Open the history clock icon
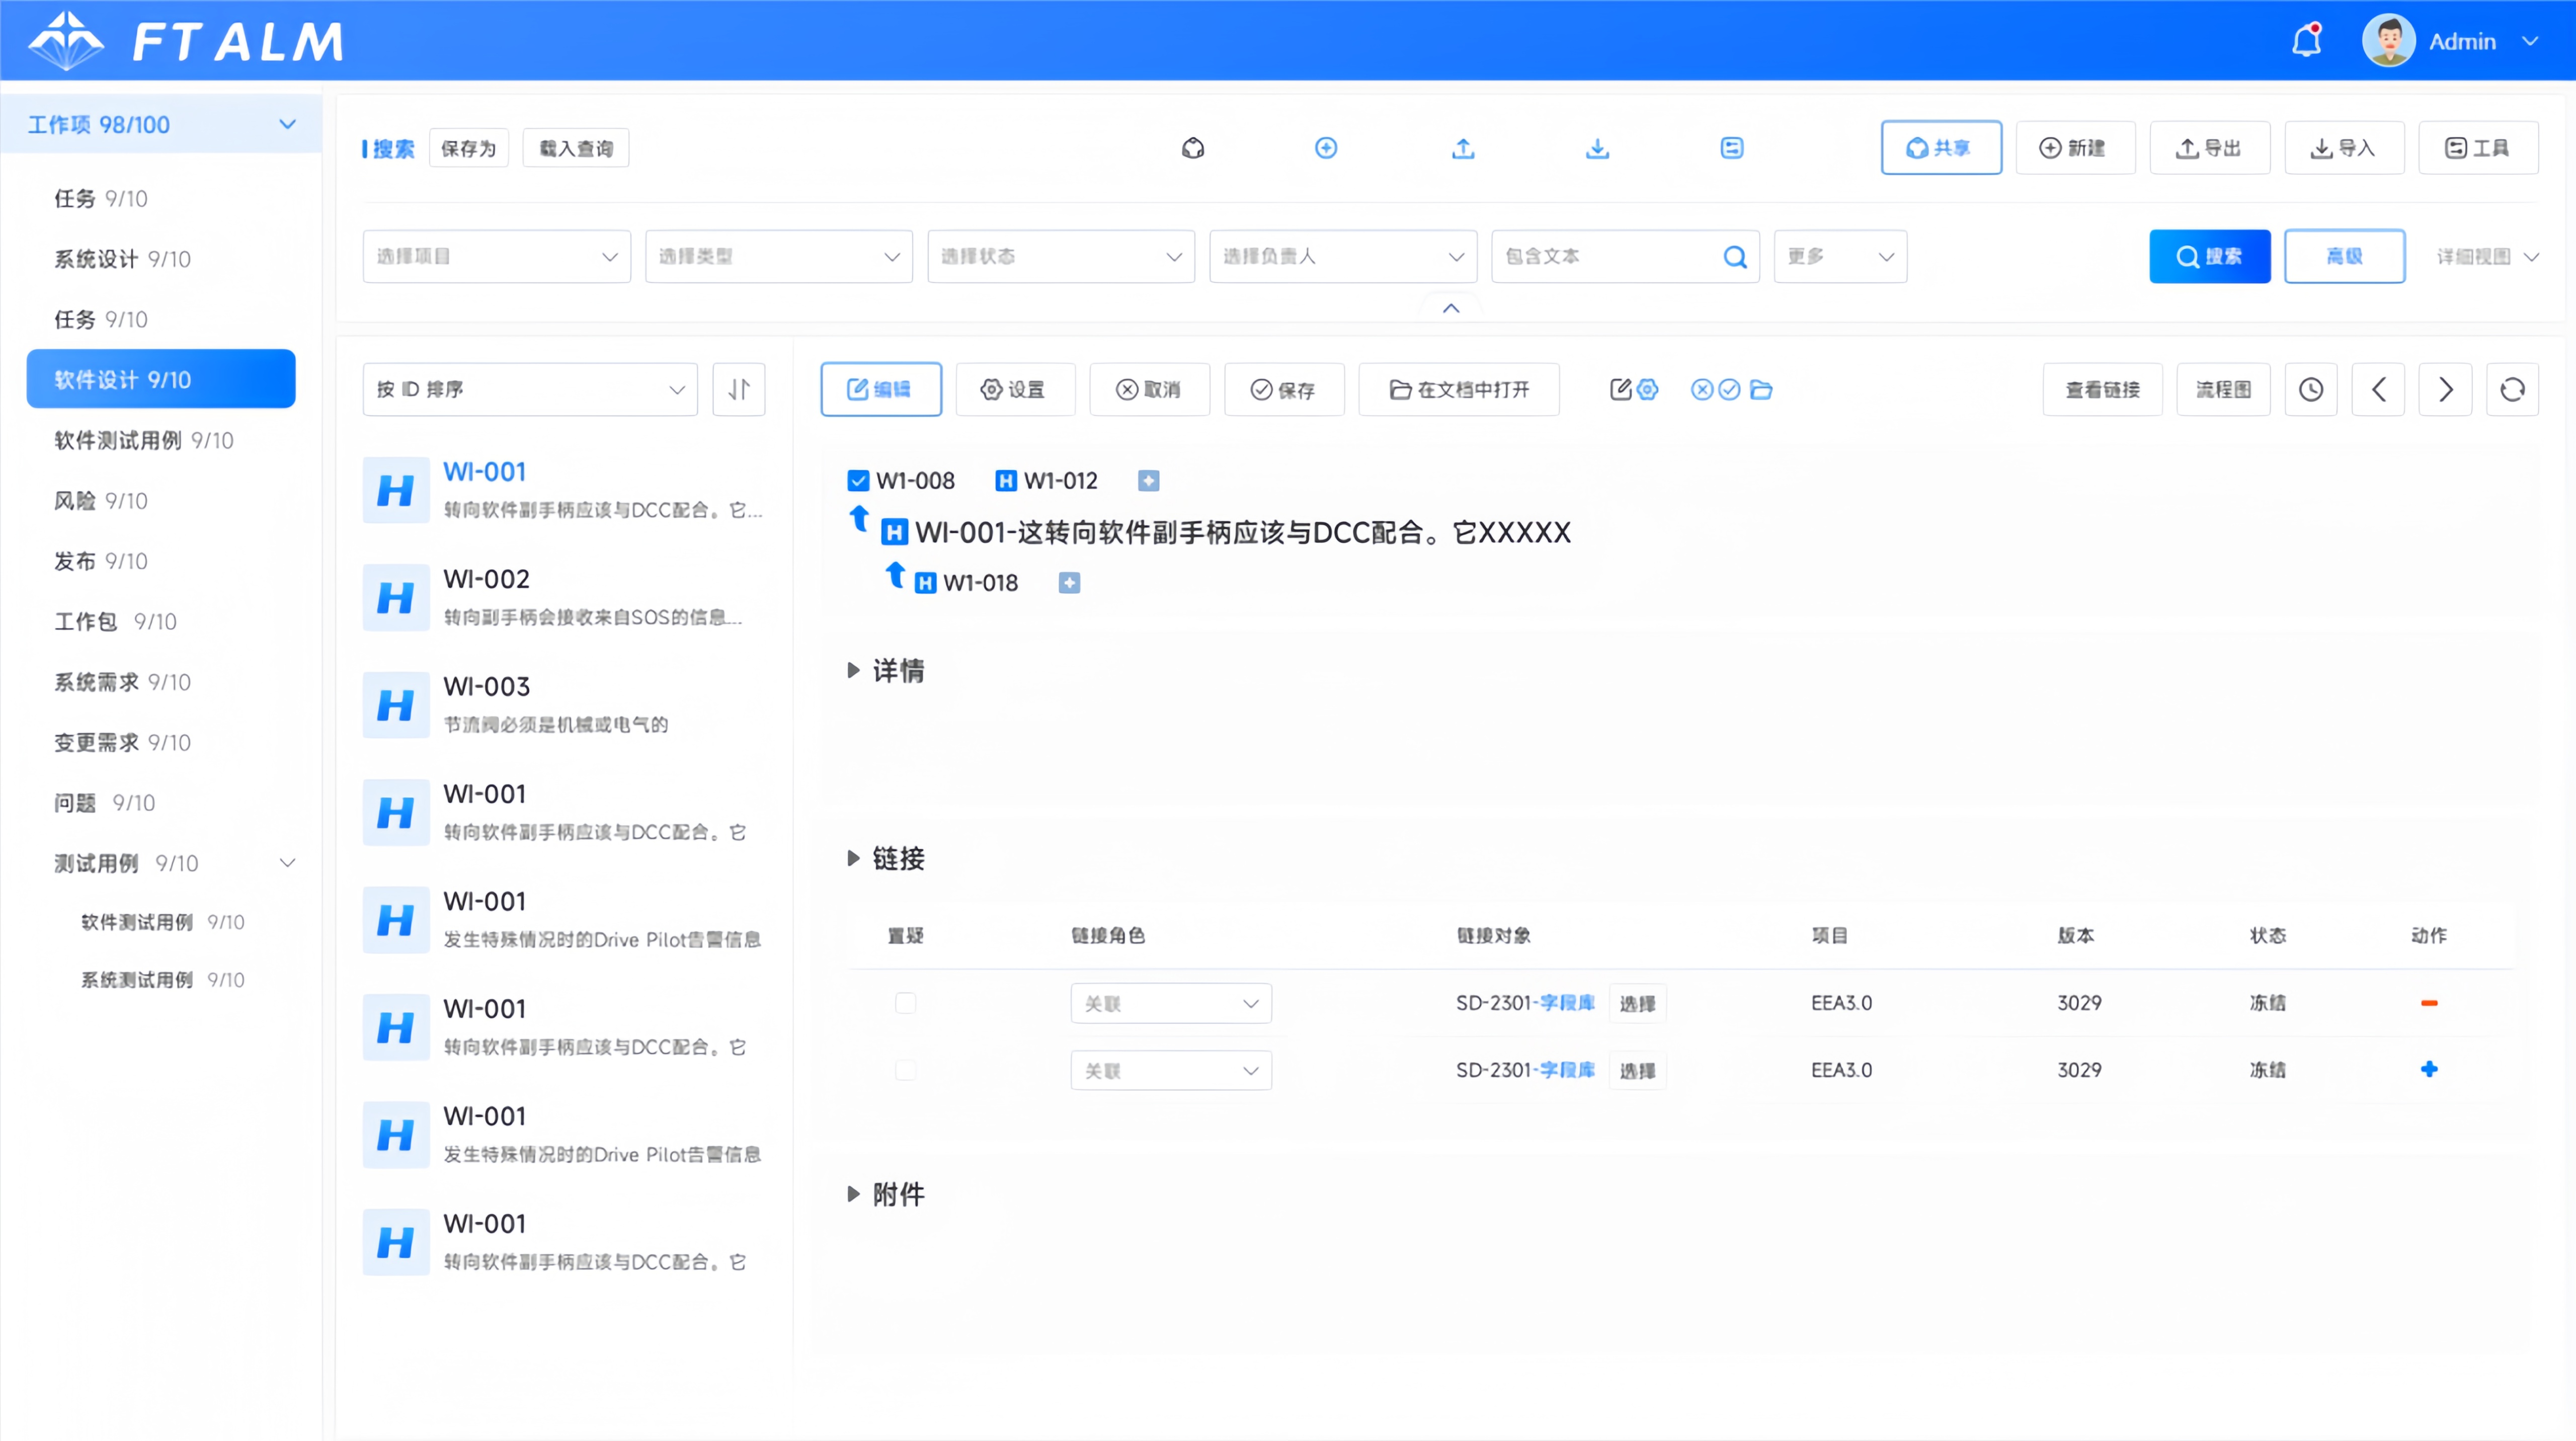 pos(2311,389)
